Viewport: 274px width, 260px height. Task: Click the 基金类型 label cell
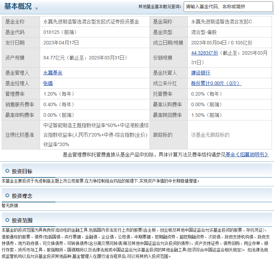pos(169,32)
